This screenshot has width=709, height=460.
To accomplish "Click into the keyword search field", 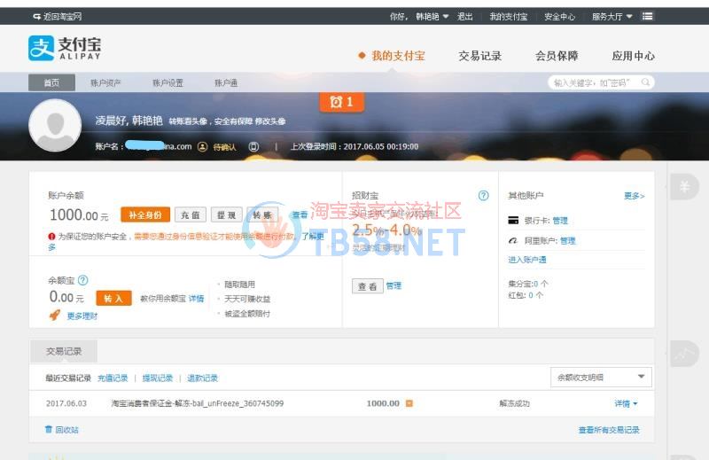I will (595, 82).
